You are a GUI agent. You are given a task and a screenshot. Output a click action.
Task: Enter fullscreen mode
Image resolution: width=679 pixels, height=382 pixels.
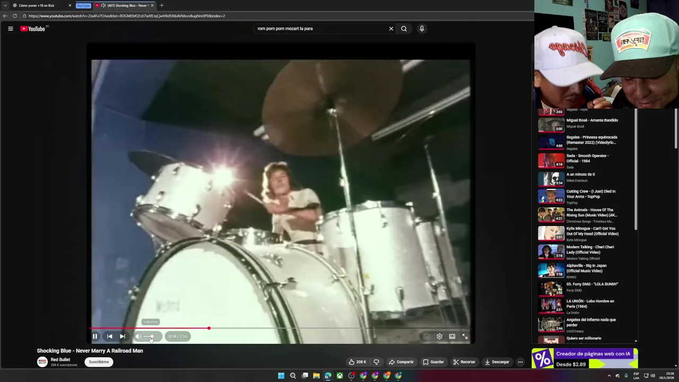pos(465,336)
